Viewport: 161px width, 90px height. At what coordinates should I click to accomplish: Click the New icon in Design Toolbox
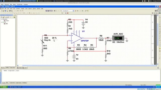click(x=2, y=17)
